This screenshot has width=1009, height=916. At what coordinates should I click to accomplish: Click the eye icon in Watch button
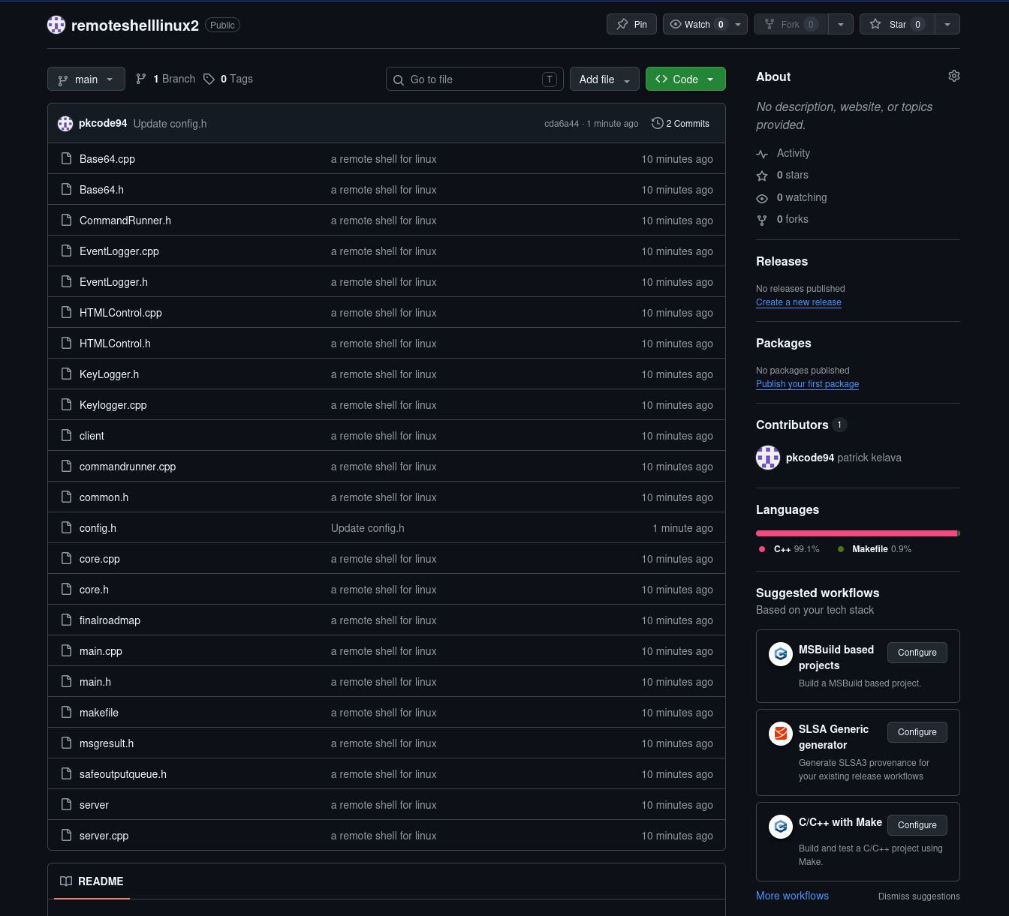(x=676, y=24)
